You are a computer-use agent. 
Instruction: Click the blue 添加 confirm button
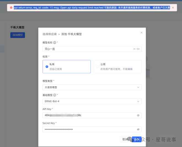pos(137,139)
